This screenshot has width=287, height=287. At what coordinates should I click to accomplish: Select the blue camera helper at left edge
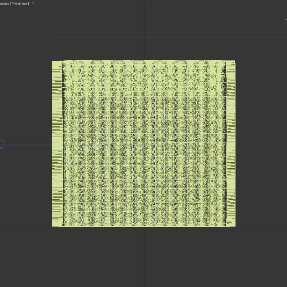tap(1, 144)
